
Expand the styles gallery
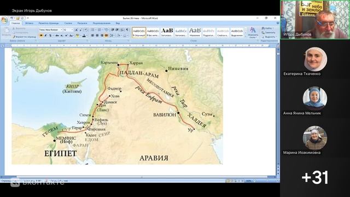point(246,37)
